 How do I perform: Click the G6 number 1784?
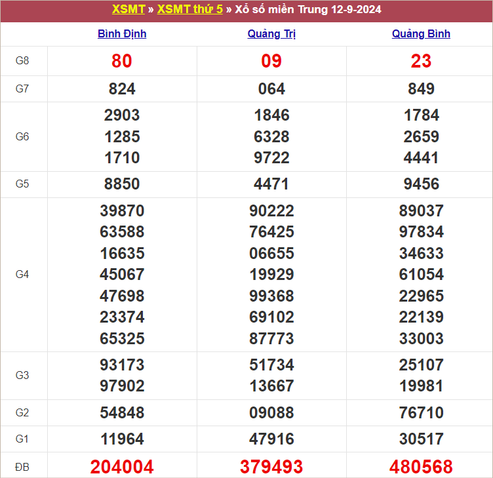[x=421, y=115]
